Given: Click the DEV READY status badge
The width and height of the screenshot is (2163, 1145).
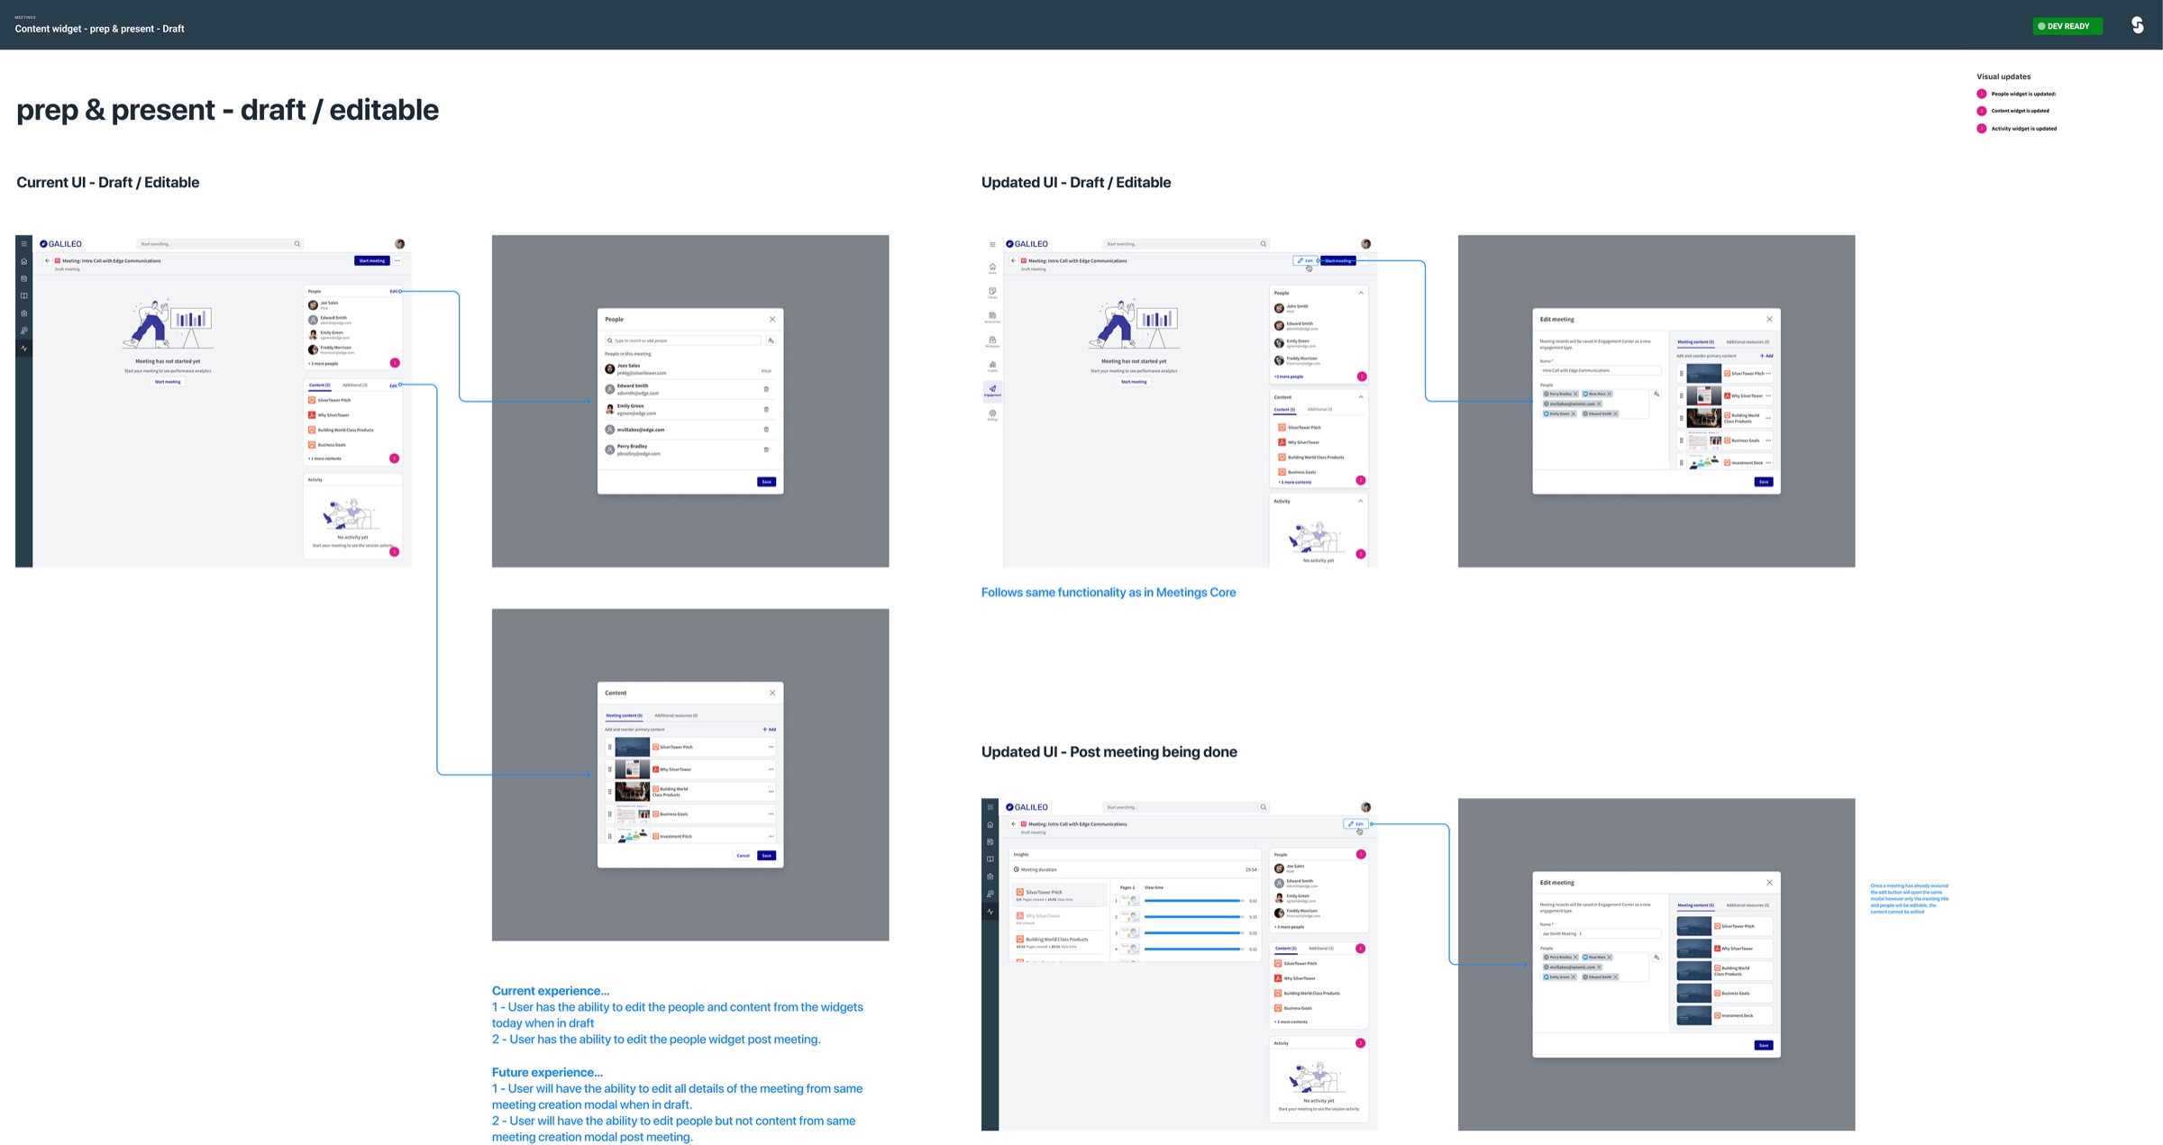Looking at the screenshot, I should (x=2067, y=26).
